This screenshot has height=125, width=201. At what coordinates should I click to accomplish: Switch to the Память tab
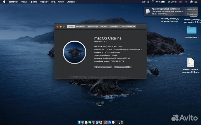104,27
